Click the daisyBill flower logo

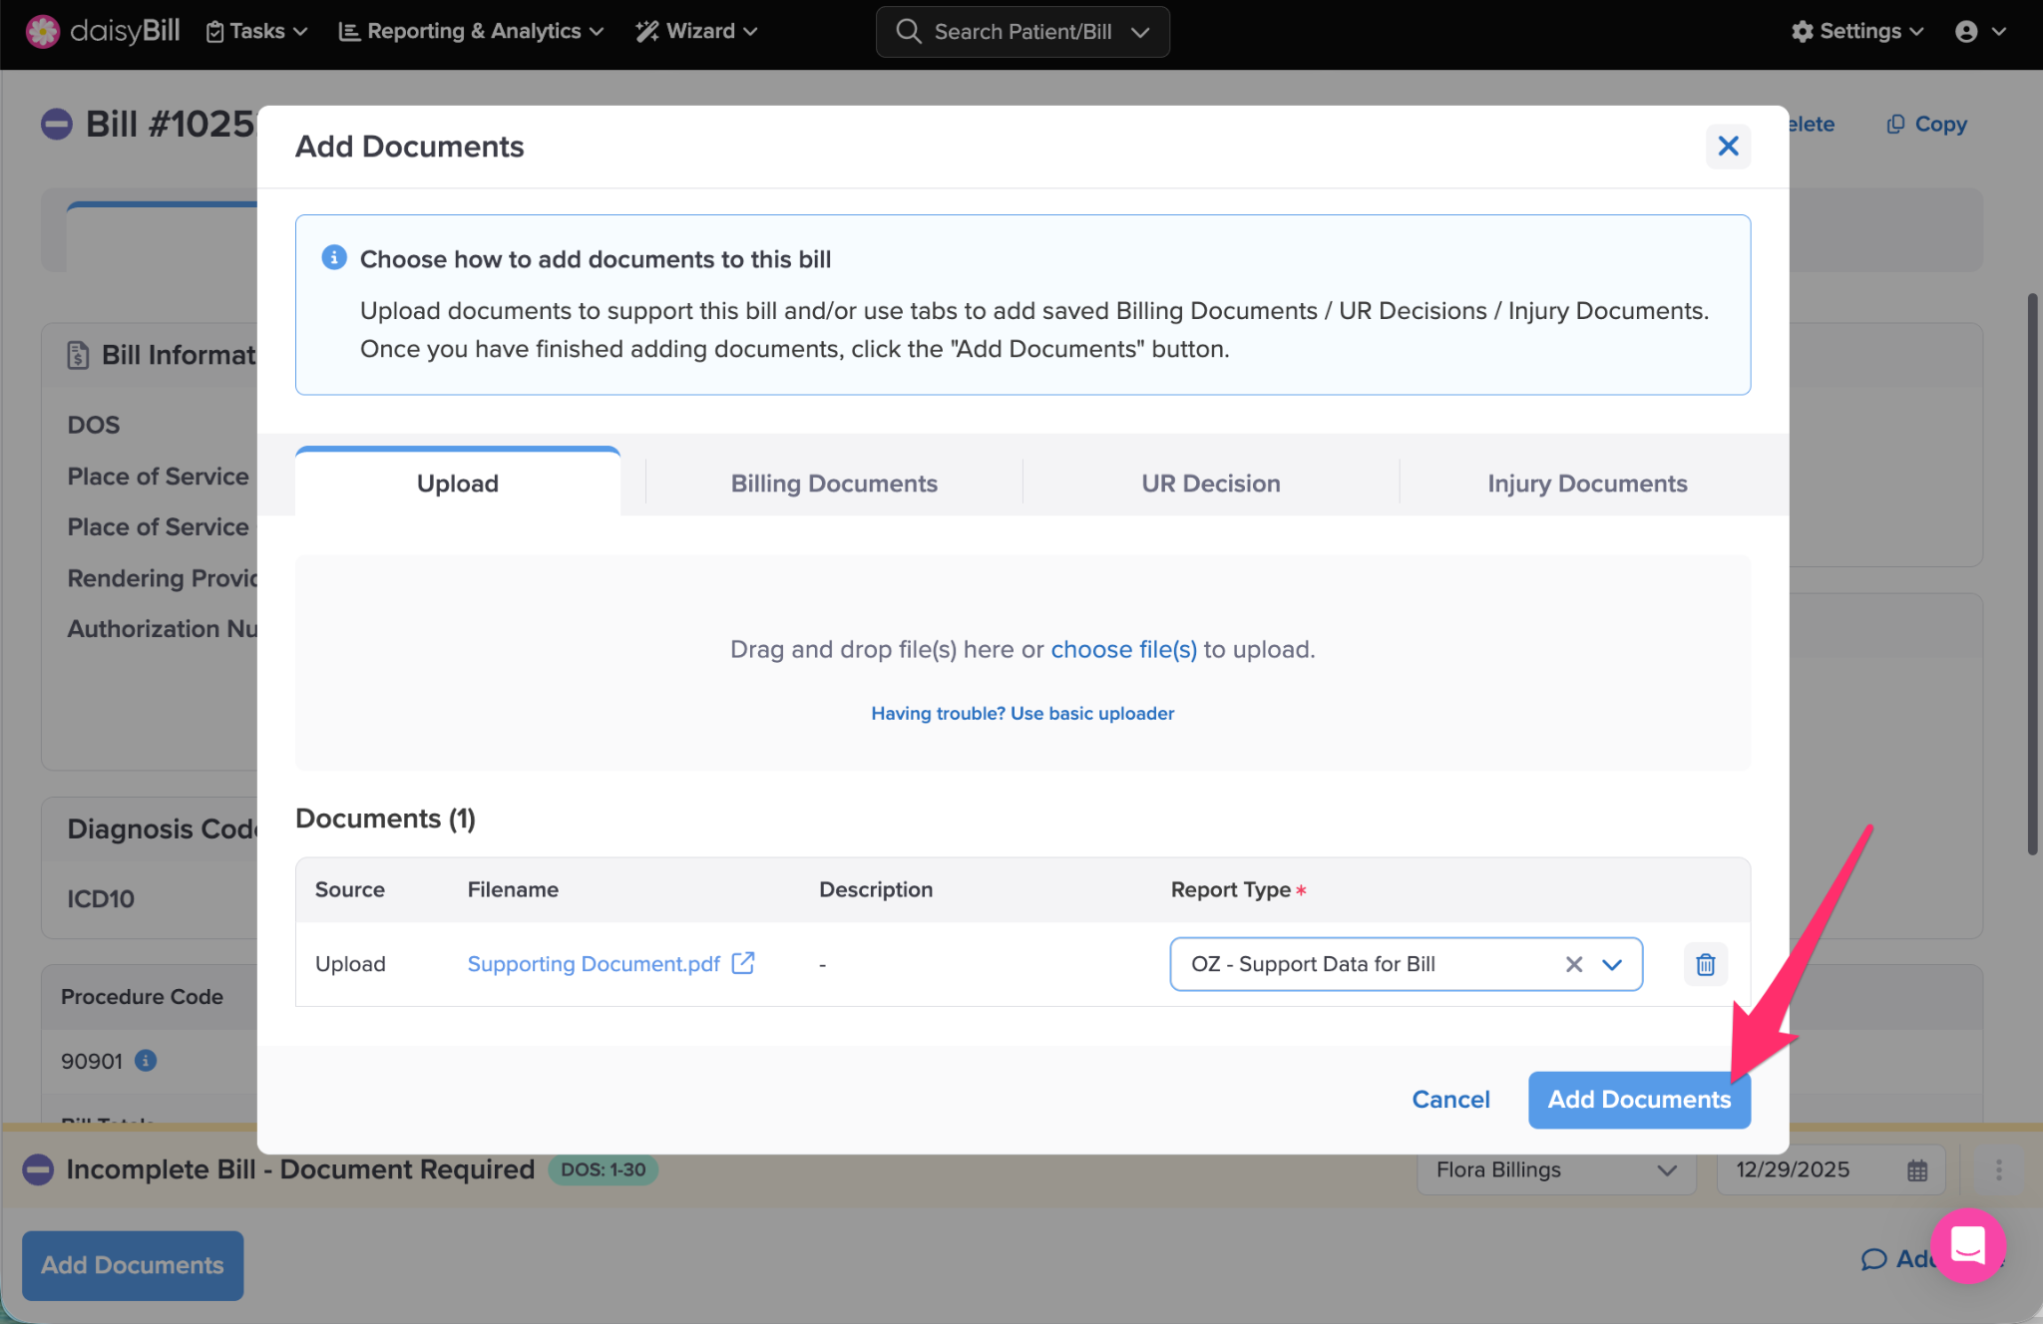42,31
